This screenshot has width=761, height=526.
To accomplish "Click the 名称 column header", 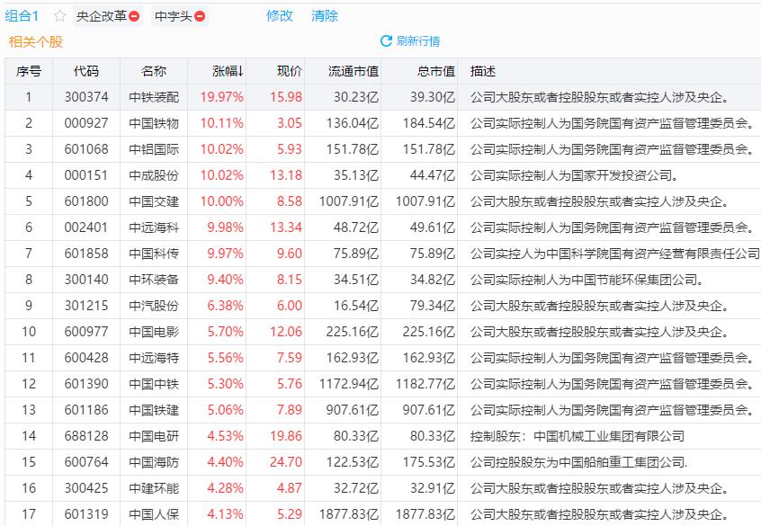I will click(x=153, y=71).
